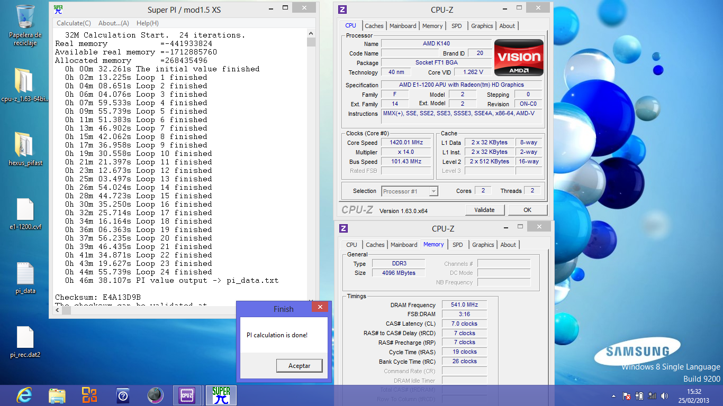Viewport: 723px width, 406px height.
Task: Open the network signal tray icon
Action: (x=652, y=396)
